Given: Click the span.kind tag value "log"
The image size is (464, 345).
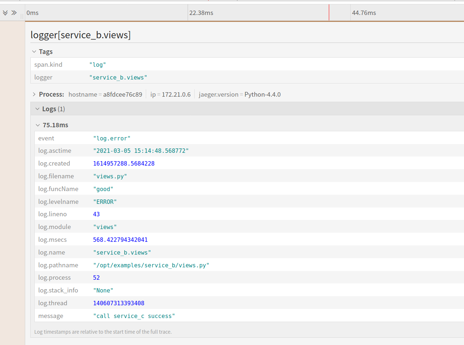Looking at the screenshot, I should [98, 65].
